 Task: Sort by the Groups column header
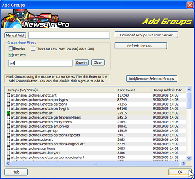(60, 90)
